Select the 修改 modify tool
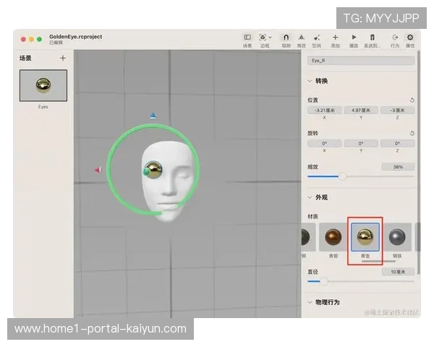 pos(302,37)
